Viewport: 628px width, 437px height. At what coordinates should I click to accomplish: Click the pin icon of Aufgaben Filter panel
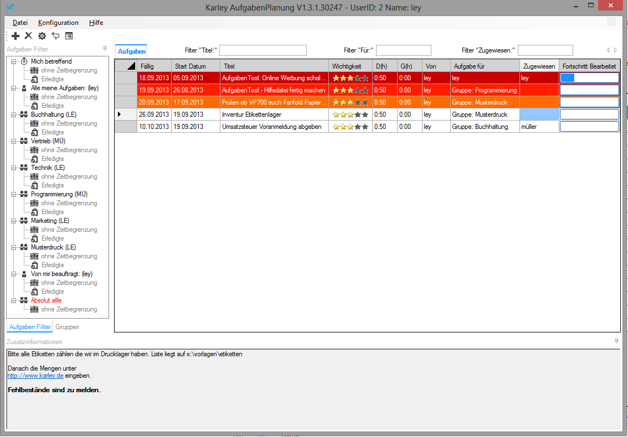coord(105,49)
